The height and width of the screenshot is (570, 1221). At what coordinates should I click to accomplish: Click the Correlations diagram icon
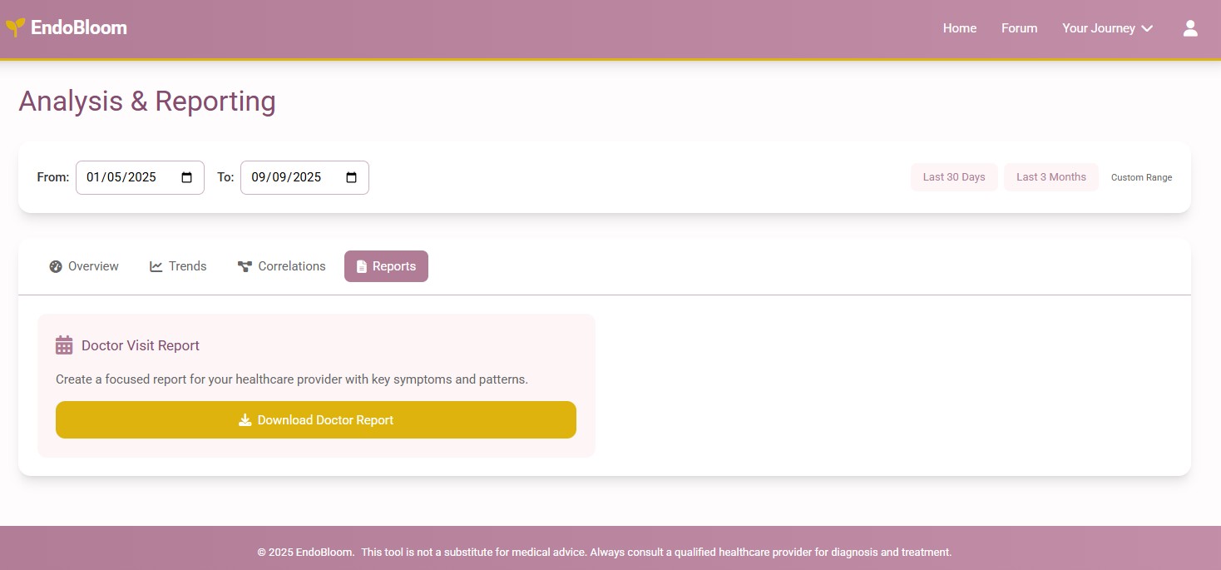245,266
